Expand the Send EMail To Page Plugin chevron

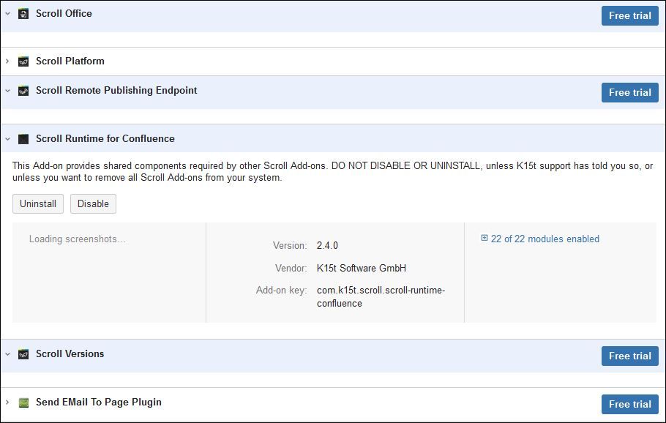coord(7,403)
